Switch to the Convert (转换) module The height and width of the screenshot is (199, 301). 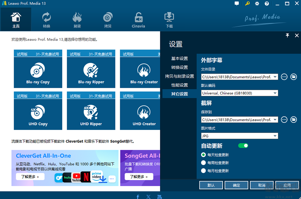pyautogui.click(x=46, y=19)
